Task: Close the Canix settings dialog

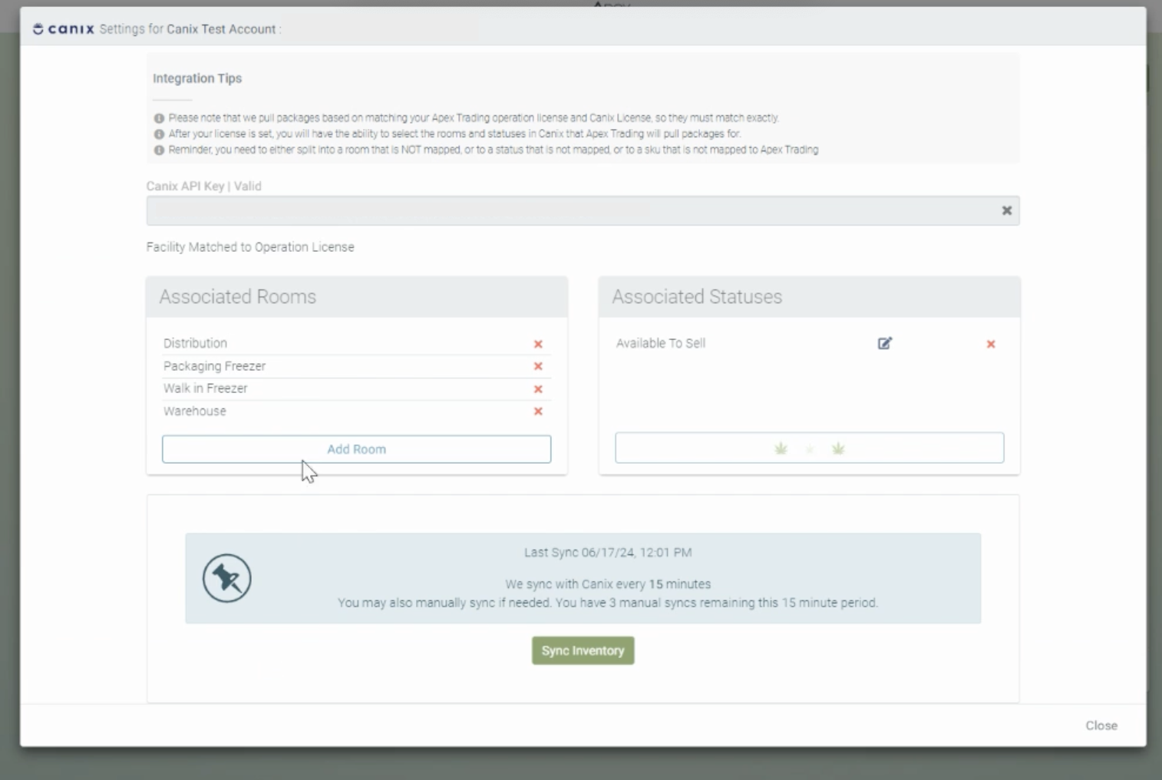Action: point(1101,725)
